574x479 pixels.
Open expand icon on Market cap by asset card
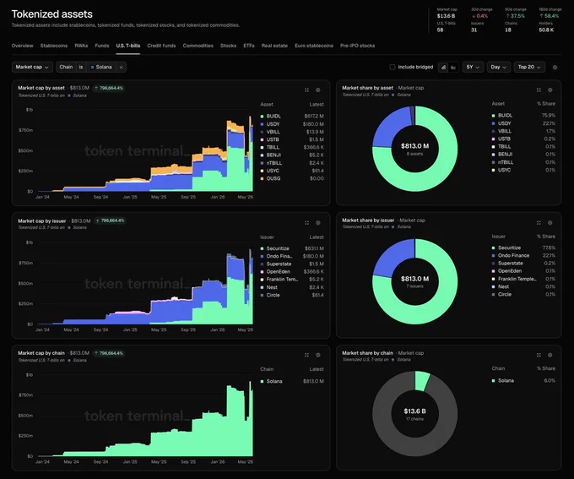tap(306, 90)
